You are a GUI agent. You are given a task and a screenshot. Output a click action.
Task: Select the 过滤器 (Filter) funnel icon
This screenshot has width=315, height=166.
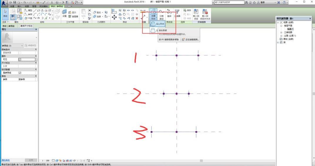click(x=177, y=13)
